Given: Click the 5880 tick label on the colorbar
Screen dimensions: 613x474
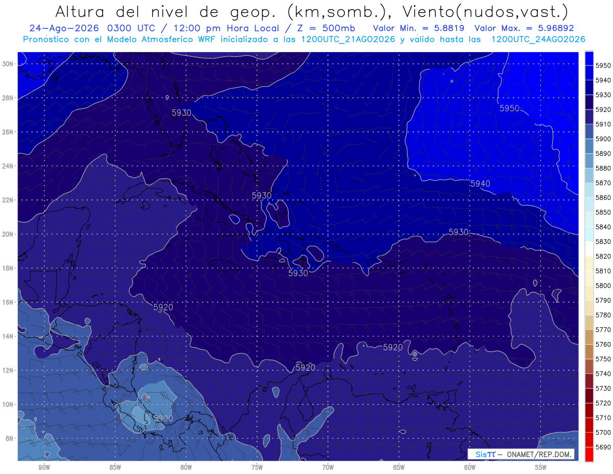Looking at the screenshot, I should click(x=604, y=168).
